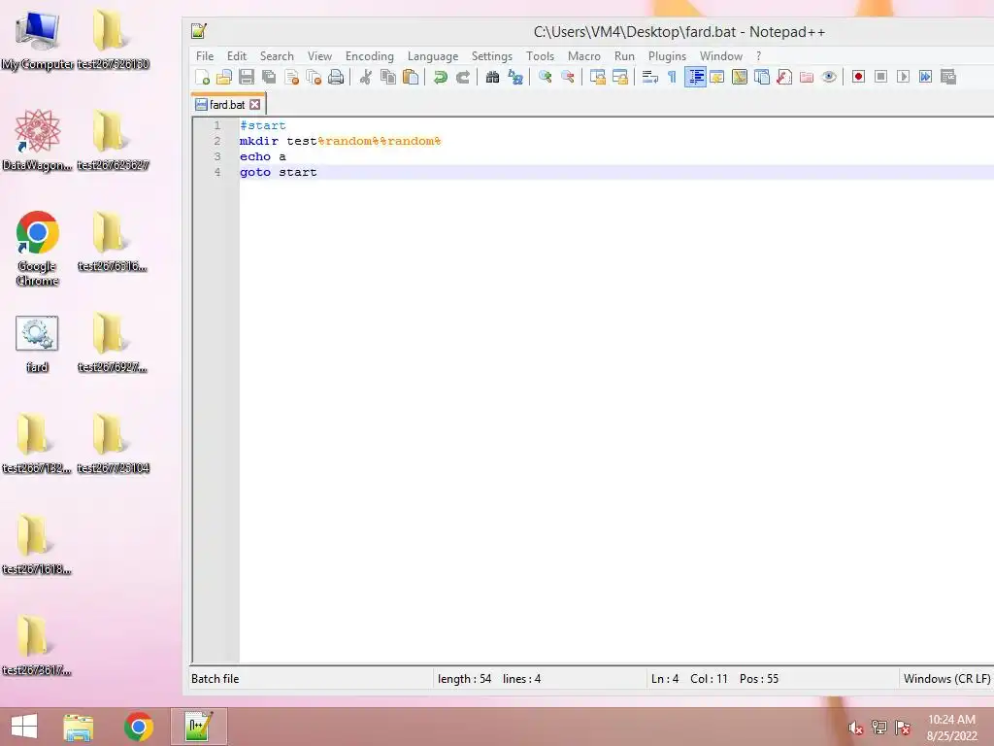Viewport: 994px width, 746px height.
Task: Toggle synchronized horizontal scrolling
Action: pyautogui.click(x=620, y=78)
